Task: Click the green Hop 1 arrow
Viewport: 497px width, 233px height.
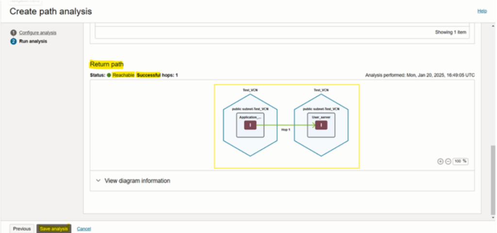Action: point(285,125)
